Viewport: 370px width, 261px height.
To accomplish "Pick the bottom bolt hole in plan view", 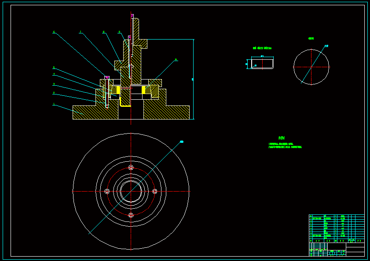I will click(131, 215).
